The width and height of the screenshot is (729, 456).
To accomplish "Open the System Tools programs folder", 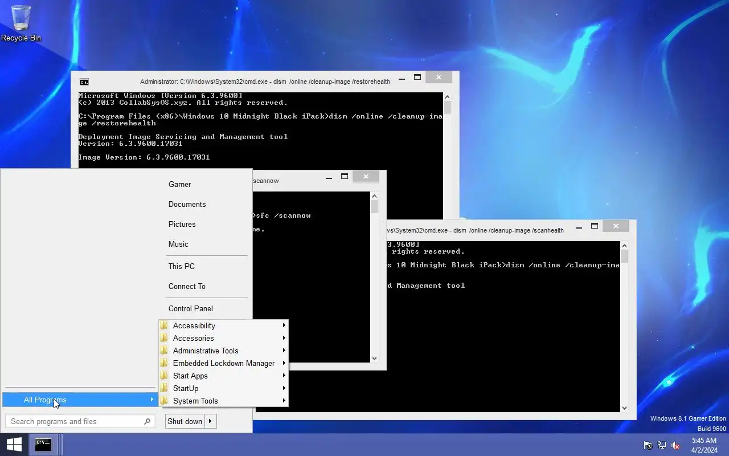I will pyautogui.click(x=223, y=401).
